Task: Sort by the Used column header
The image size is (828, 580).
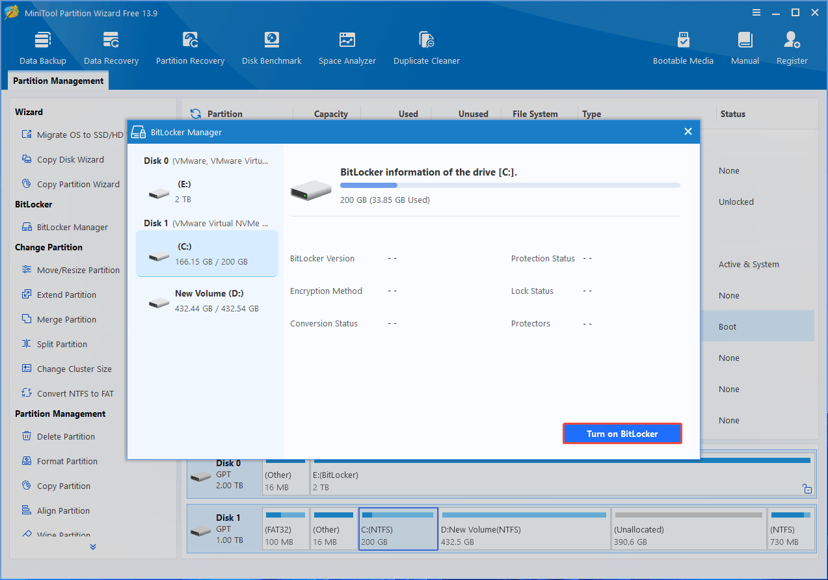Action: [x=408, y=114]
